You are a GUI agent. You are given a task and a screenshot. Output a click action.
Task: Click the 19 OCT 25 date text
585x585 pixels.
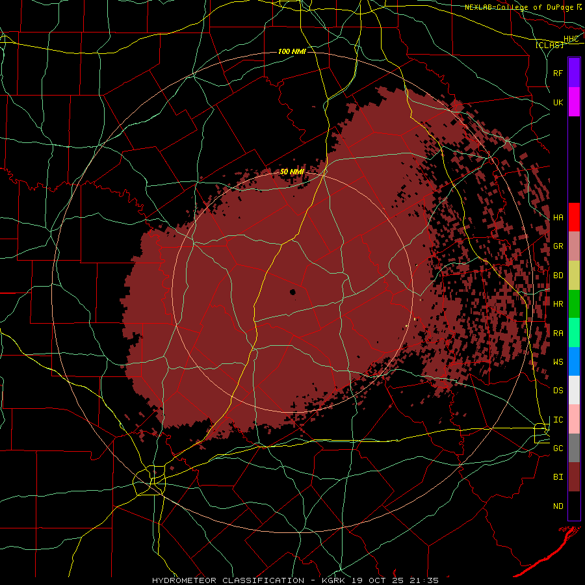pyautogui.click(x=379, y=580)
